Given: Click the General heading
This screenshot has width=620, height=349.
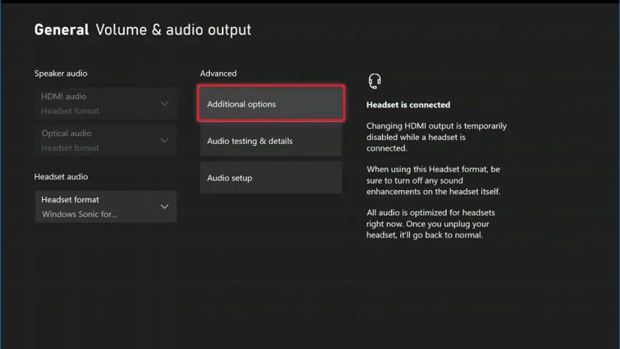Looking at the screenshot, I should 61,30.
